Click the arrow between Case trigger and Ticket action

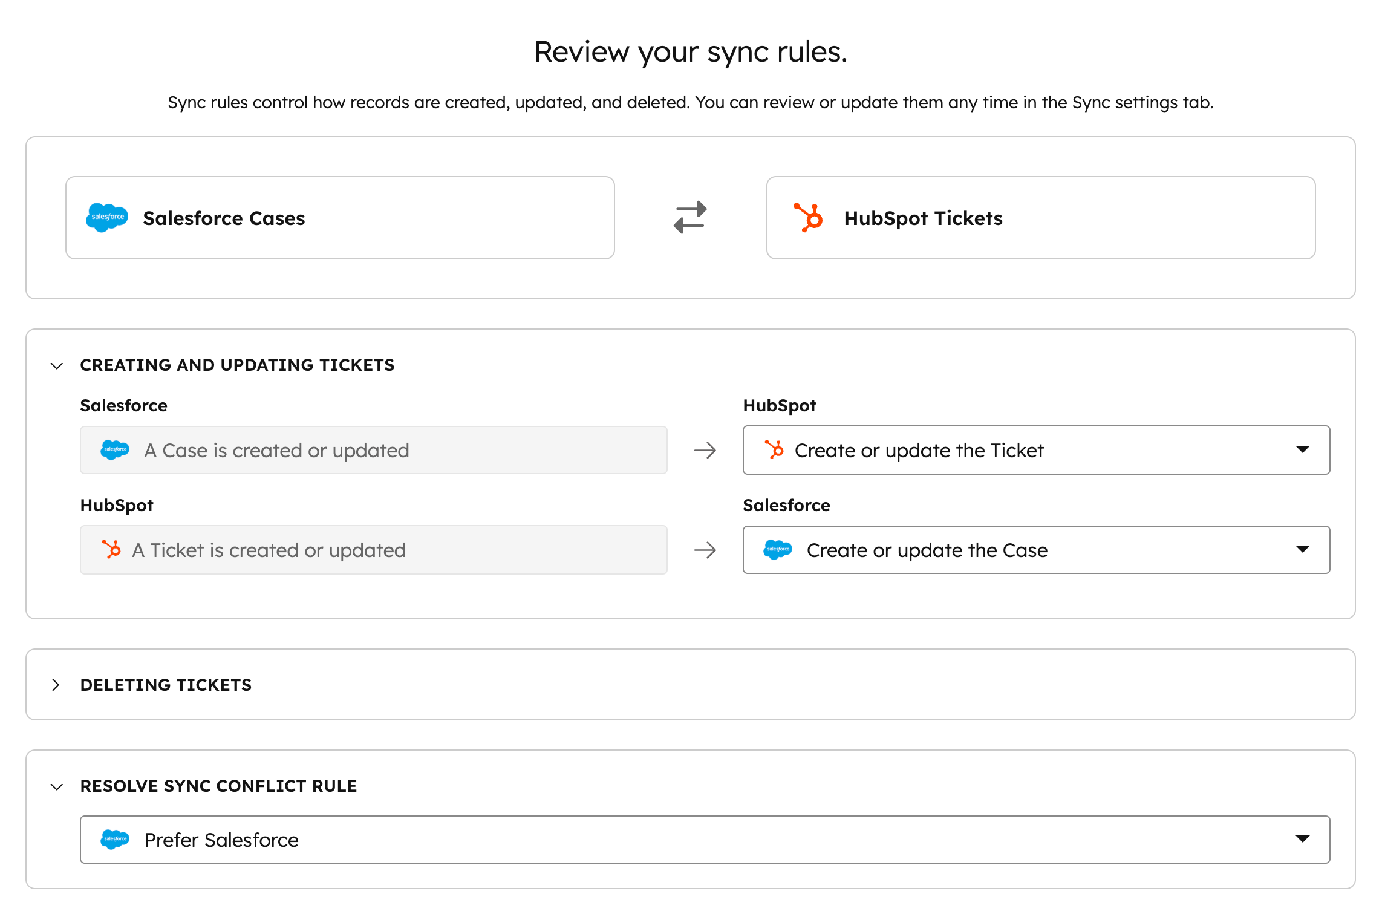click(705, 450)
